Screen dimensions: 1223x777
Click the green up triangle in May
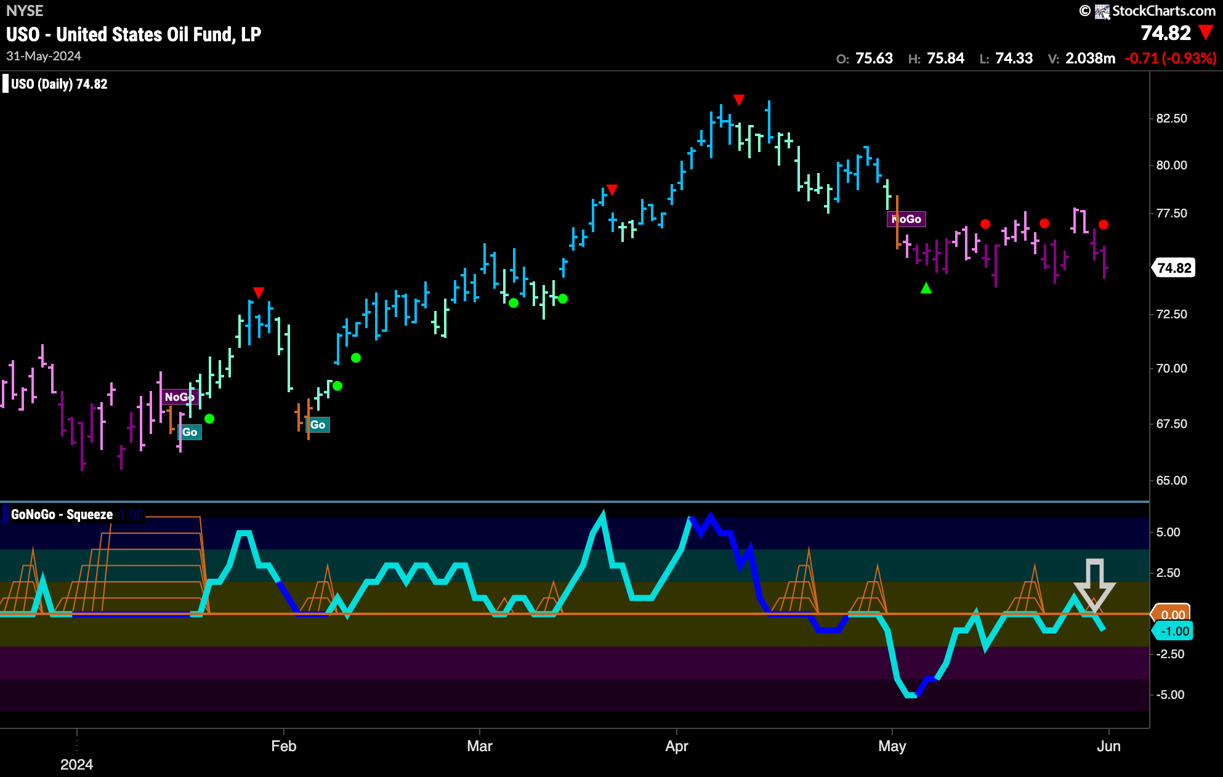(926, 288)
